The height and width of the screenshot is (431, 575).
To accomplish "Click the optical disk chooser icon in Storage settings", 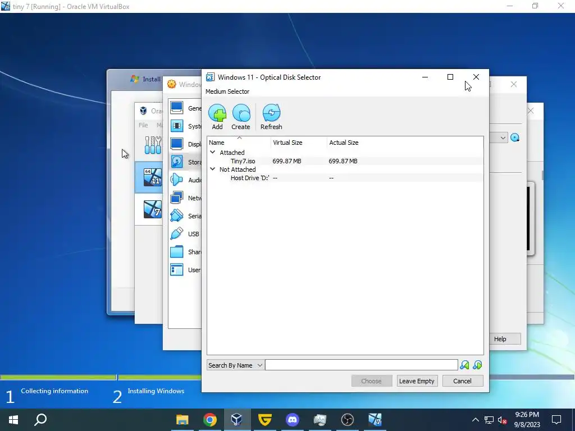I will pyautogui.click(x=515, y=138).
